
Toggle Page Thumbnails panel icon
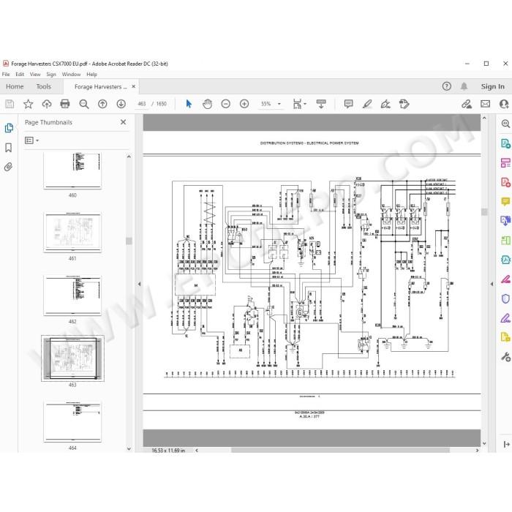tap(9, 128)
